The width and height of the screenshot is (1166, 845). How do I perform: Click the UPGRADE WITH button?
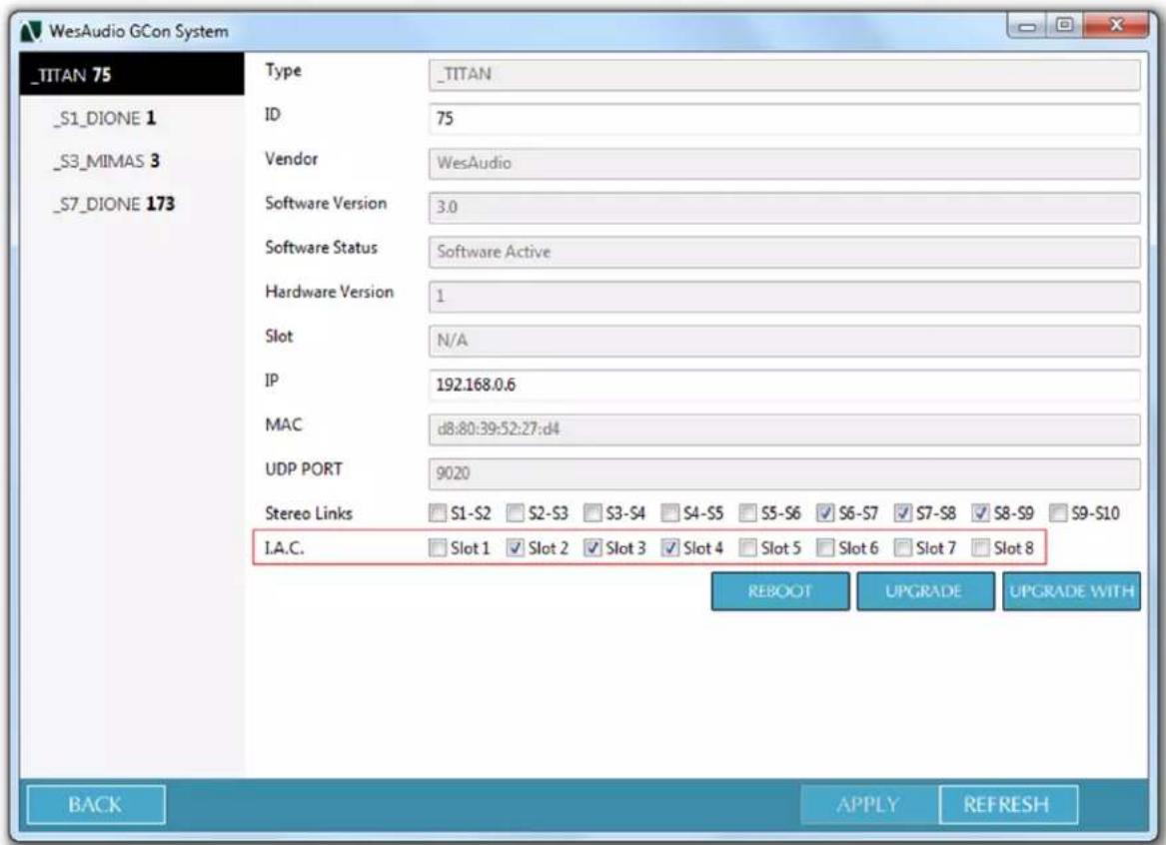(1071, 591)
